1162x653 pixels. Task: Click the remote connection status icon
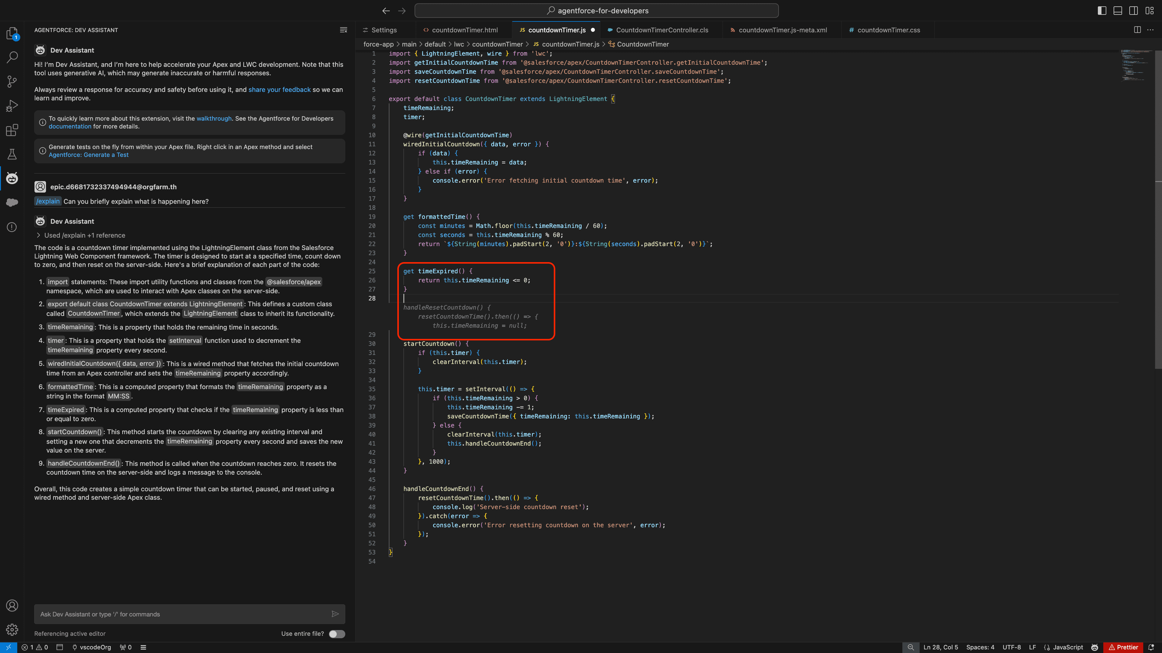pos(8,647)
